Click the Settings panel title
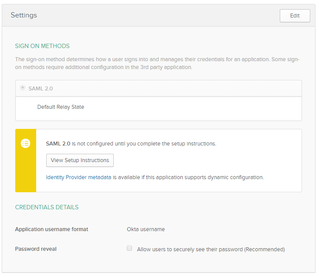 click(24, 15)
